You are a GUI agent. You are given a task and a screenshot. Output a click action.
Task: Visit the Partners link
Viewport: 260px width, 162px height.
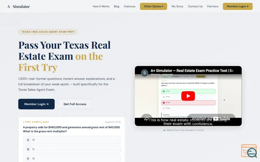[213, 6]
